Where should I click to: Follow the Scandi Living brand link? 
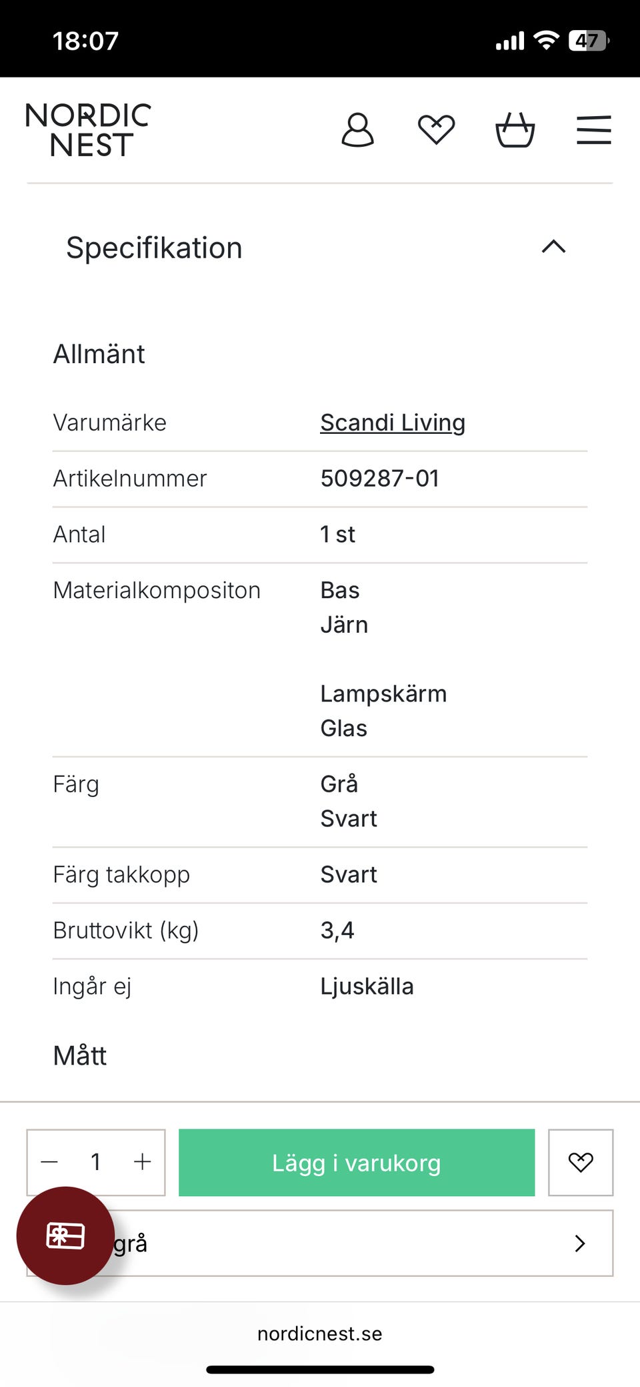393,423
